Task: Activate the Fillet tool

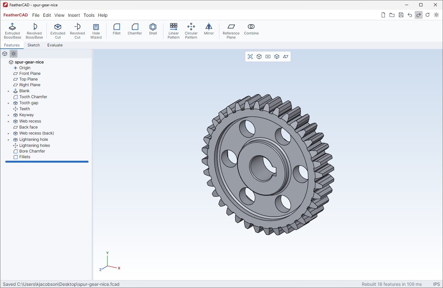Action: 117,29
